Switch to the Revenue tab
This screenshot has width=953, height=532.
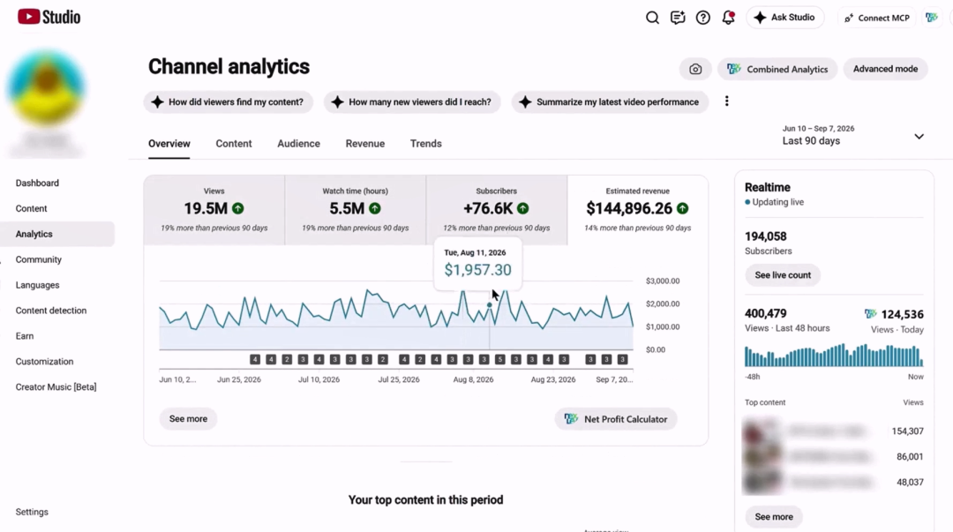[x=364, y=144]
